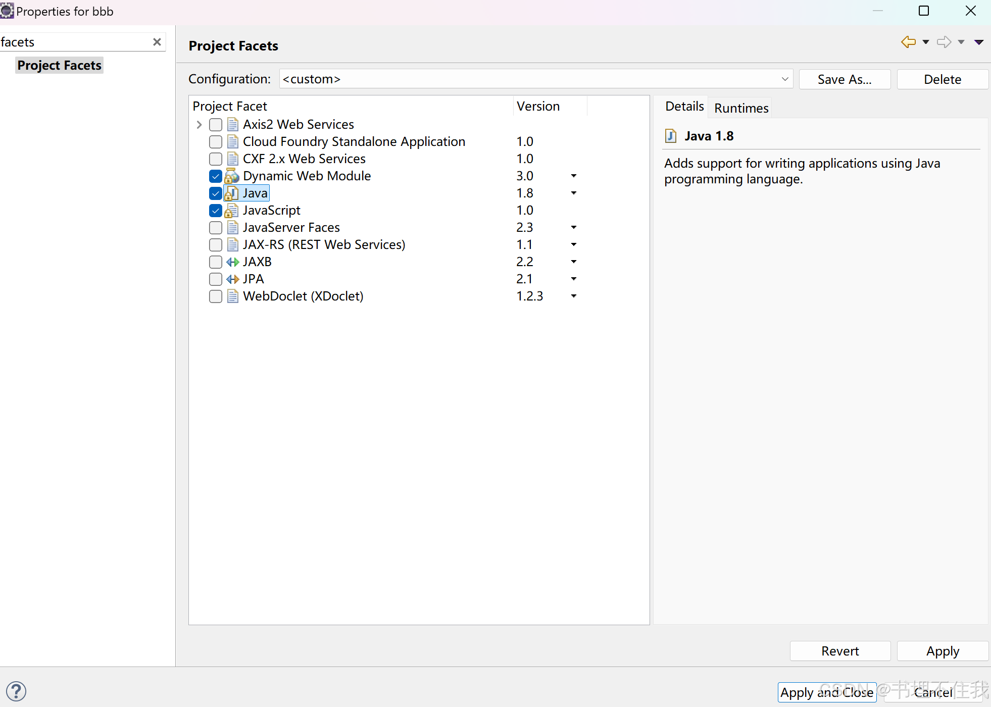
Task: Enable the JavaServer Faces checkbox
Action: (216, 228)
